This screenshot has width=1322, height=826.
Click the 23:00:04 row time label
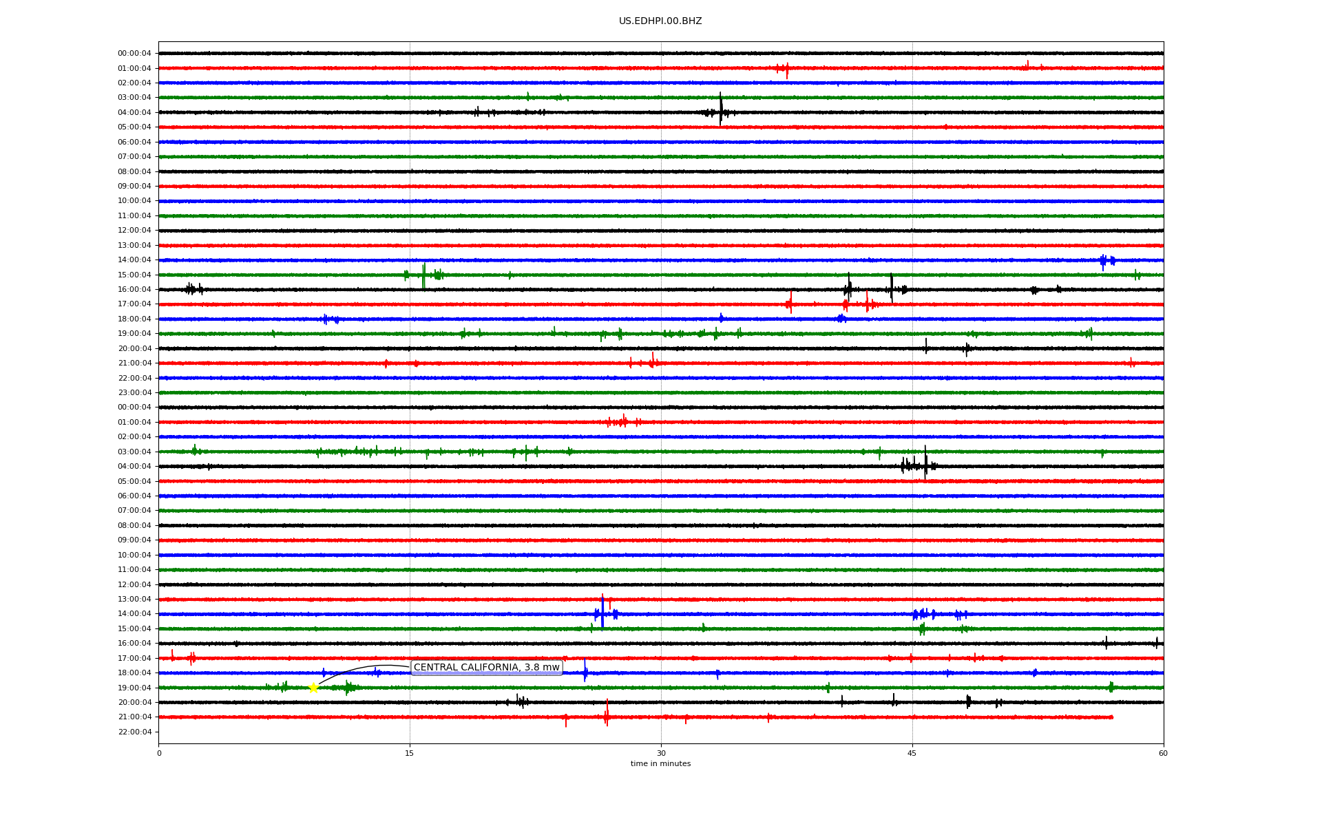point(134,393)
